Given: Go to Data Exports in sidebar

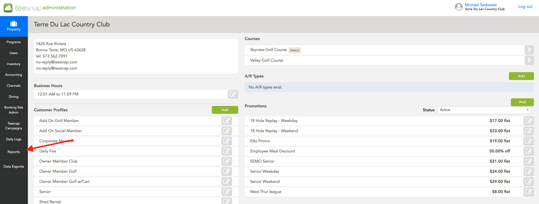Looking at the screenshot, I should pos(14,166).
